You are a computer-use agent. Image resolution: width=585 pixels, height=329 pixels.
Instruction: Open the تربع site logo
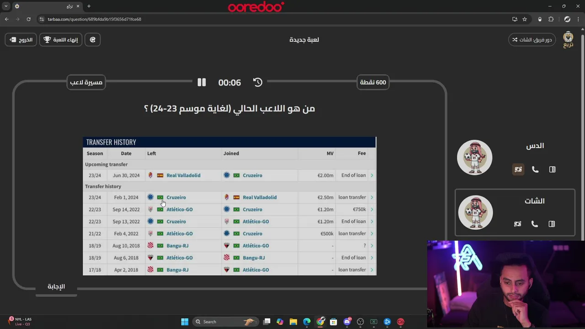[568, 40]
